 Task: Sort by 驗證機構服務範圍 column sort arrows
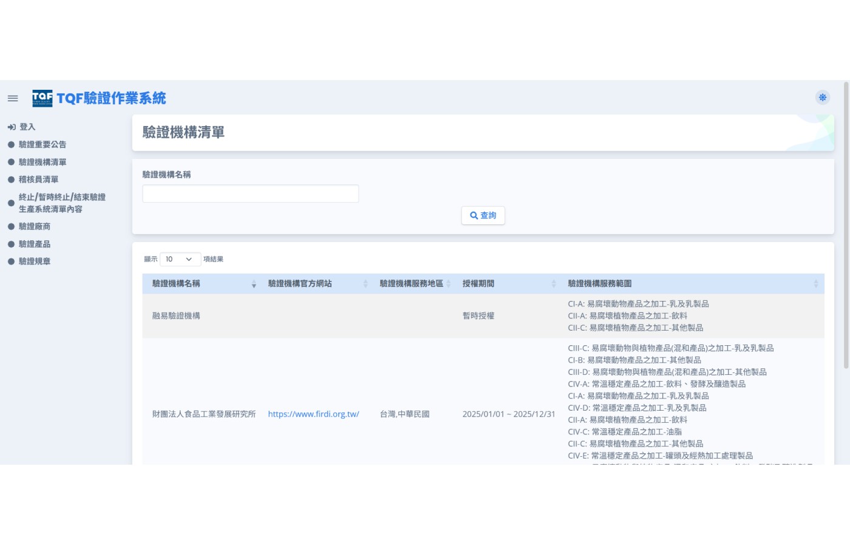pyautogui.click(x=815, y=284)
